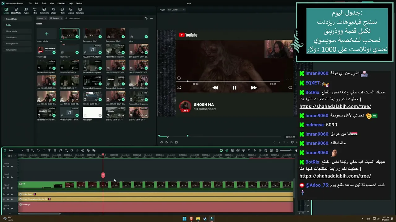Viewport: 396px width, 222px height.
Task: Select the Compound Clip 1 thumbnail
Action: [93, 34]
